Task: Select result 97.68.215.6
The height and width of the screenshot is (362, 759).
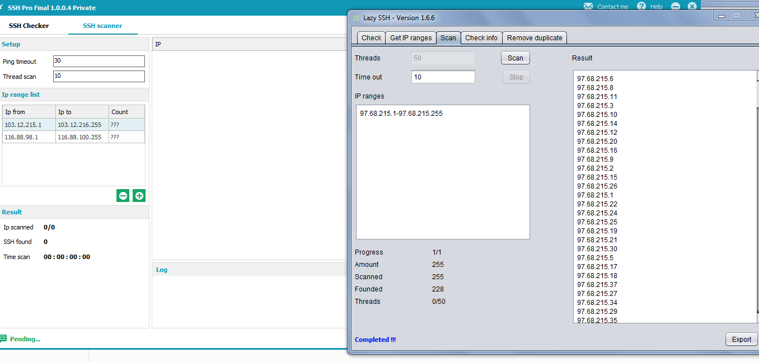Action: (595, 79)
